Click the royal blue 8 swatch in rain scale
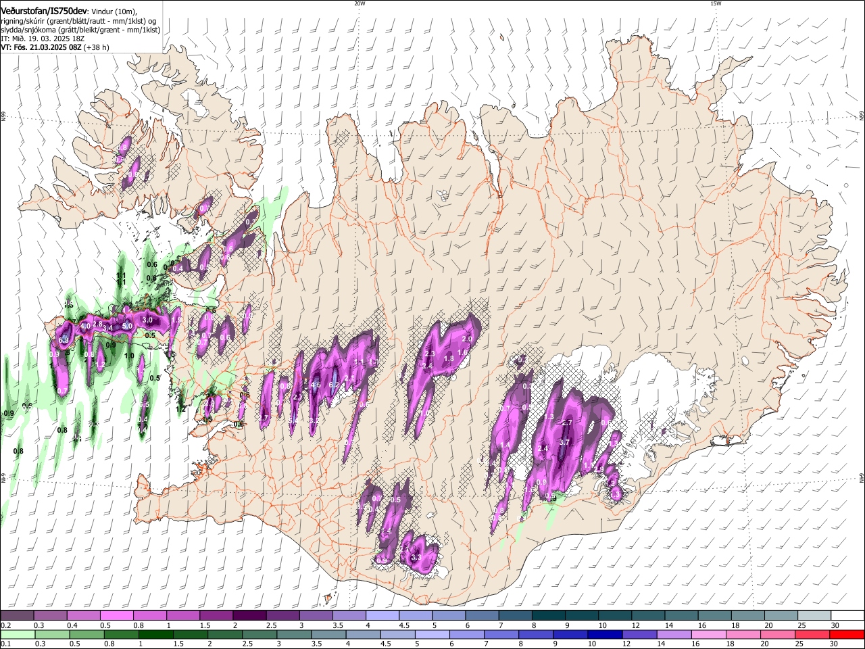 coord(537,634)
